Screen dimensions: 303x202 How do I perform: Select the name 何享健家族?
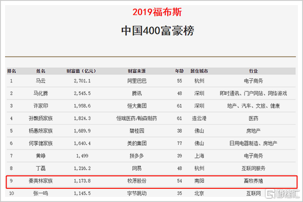coord(41,143)
